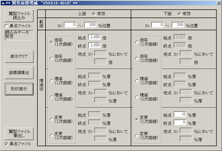
Task: Toggle the 下面 有効 checkbox
Action: [179, 14]
